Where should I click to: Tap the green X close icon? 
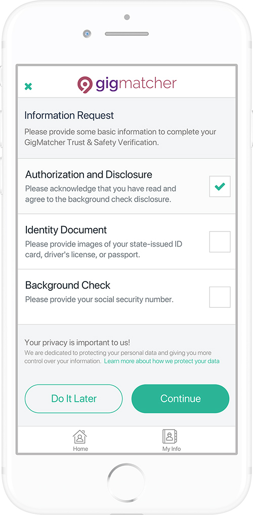click(28, 87)
